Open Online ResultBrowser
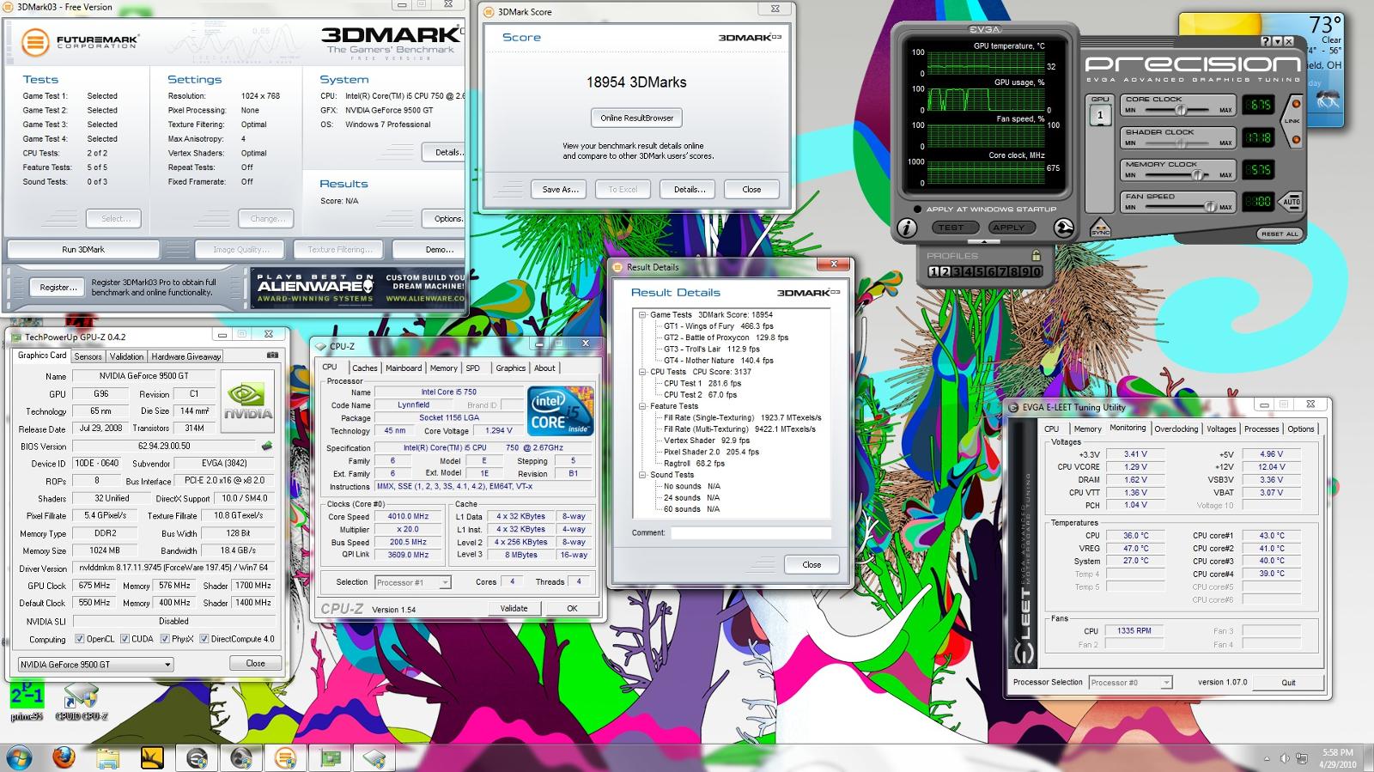Screen dimensions: 1374x772 pos(637,118)
